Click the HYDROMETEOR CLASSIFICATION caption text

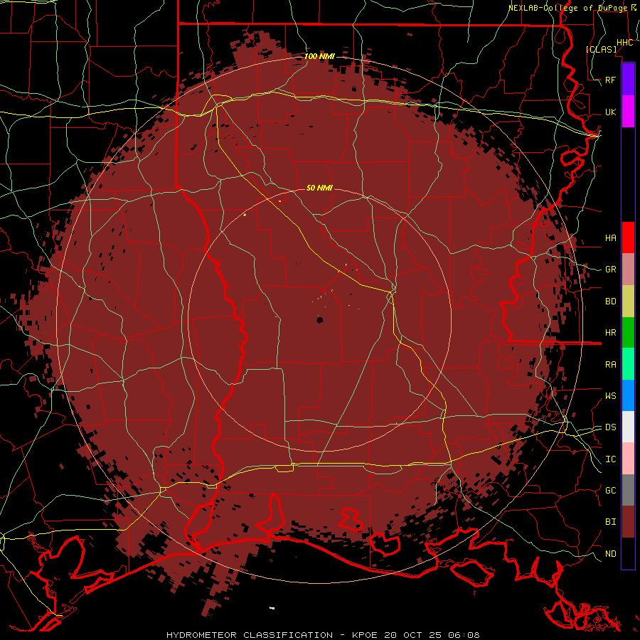tap(250, 635)
